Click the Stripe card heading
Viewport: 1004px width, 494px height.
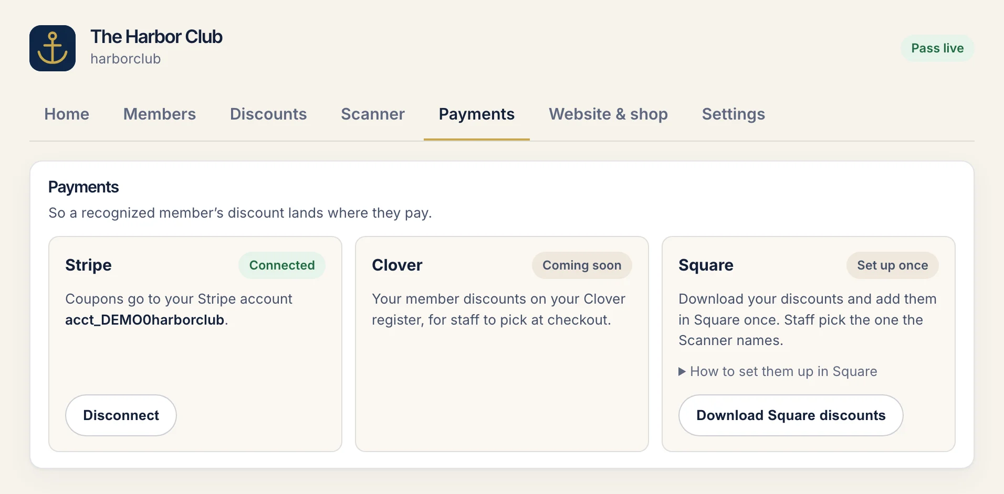(88, 265)
